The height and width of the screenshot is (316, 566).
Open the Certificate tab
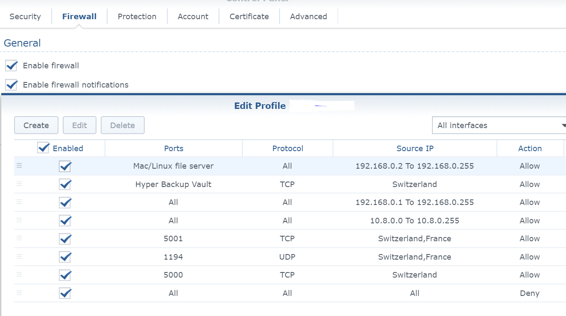click(x=249, y=17)
